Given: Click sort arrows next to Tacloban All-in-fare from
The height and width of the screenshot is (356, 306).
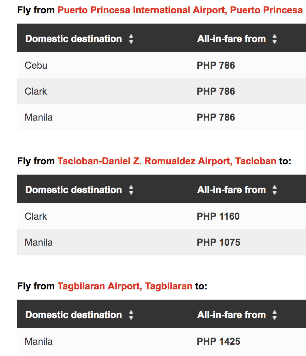Looking at the screenshot, I should [x=275, y=190].
